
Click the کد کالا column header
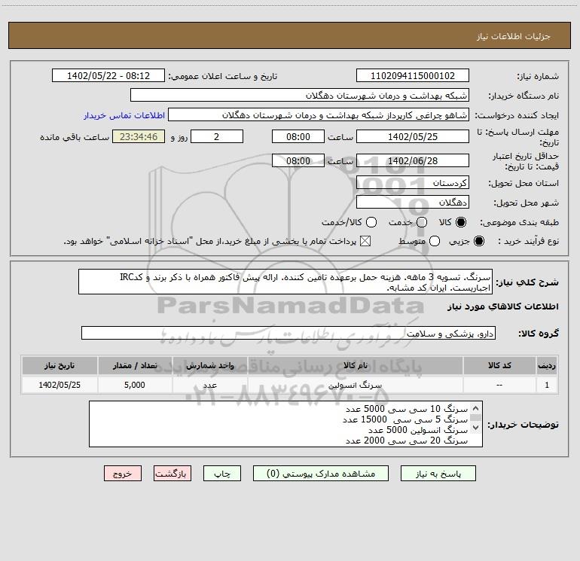pos(499,365)
